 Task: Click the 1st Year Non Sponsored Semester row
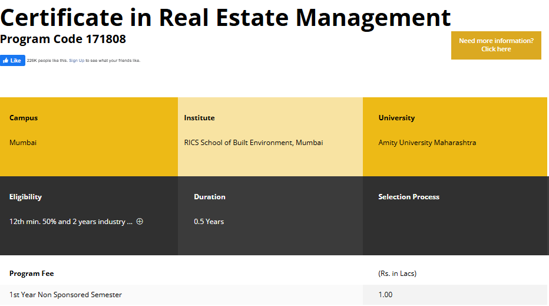click(65, 295)
